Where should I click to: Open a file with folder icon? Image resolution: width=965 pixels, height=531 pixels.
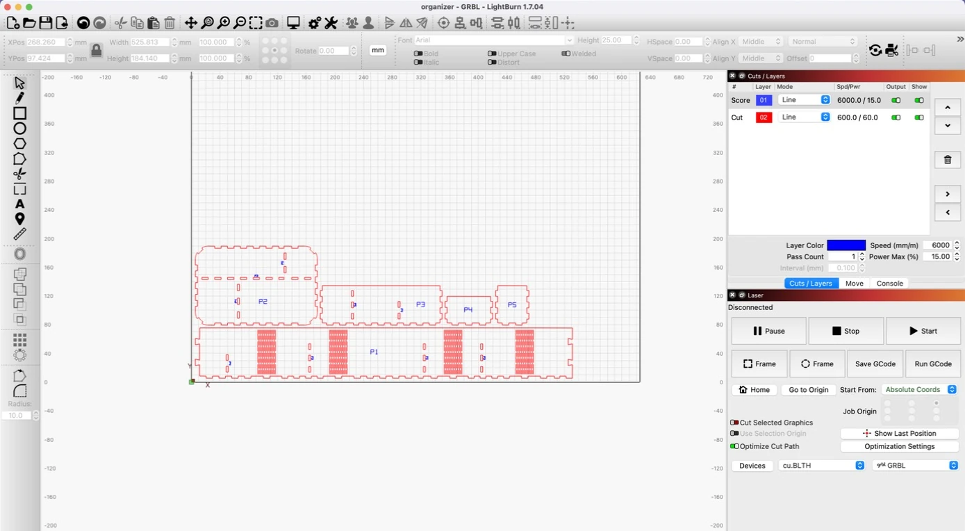tap(29, 23)
